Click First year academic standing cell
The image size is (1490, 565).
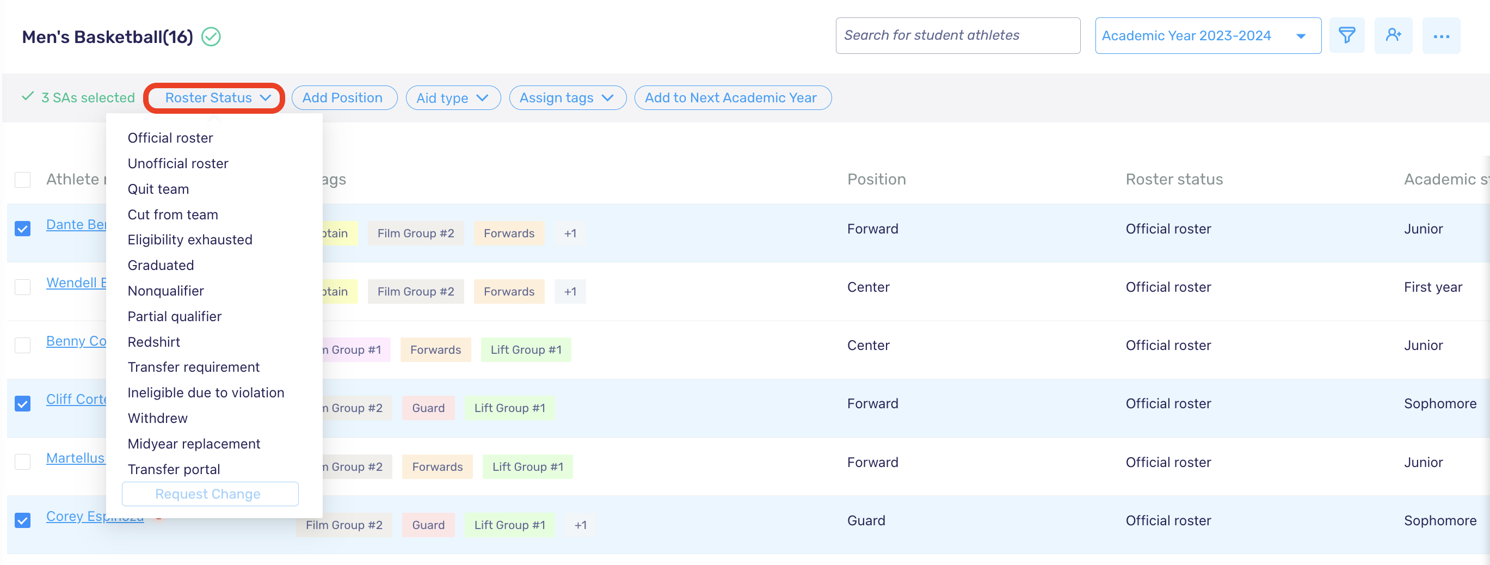pos(1433,287)
